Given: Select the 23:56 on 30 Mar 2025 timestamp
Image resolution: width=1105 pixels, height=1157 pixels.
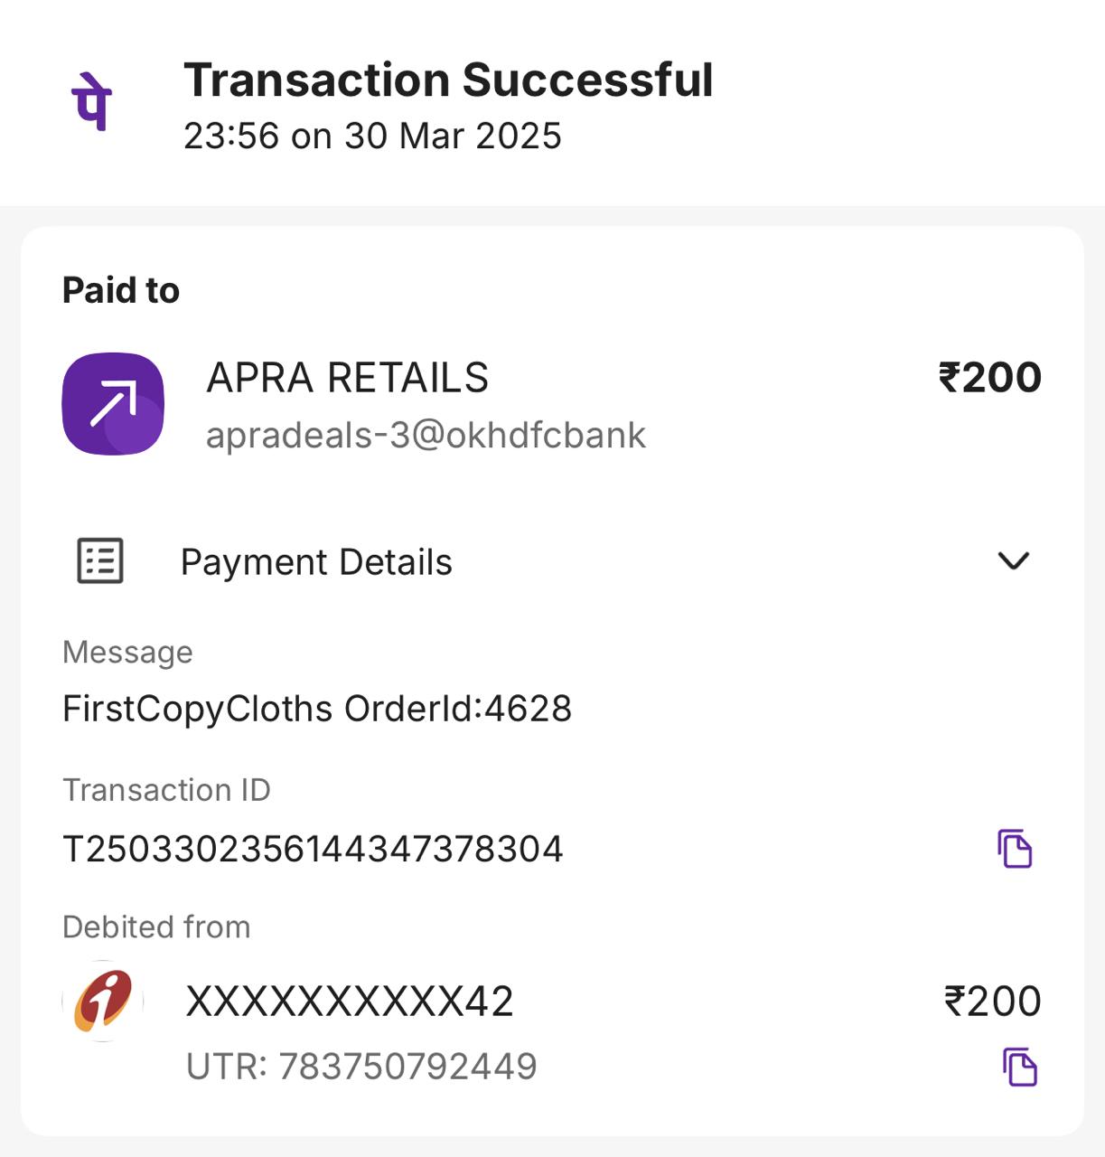Looking at the screenshot, I should 372,136.
